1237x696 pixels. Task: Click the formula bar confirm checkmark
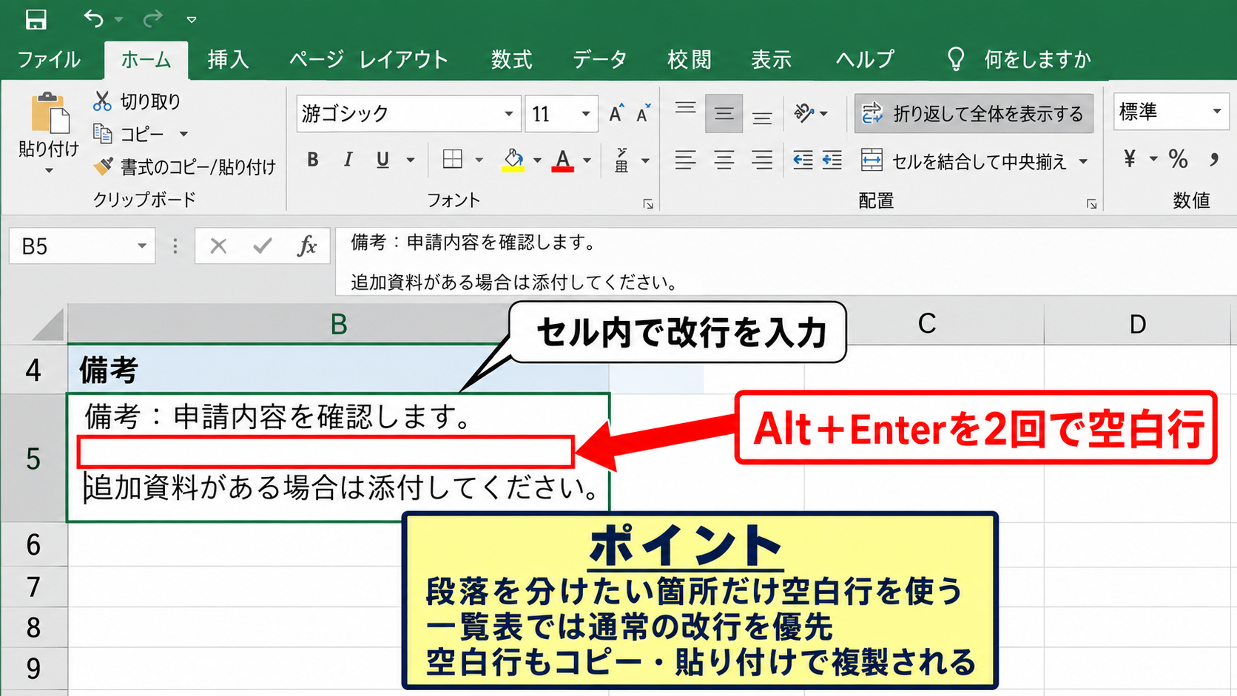pyautogui.click(x=262, y=246)
